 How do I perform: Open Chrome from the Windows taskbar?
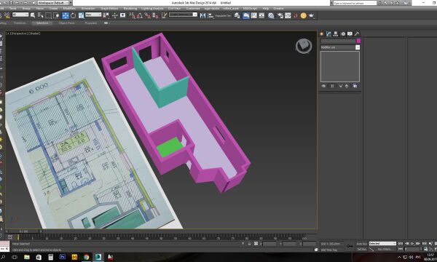tap(86, 257)
